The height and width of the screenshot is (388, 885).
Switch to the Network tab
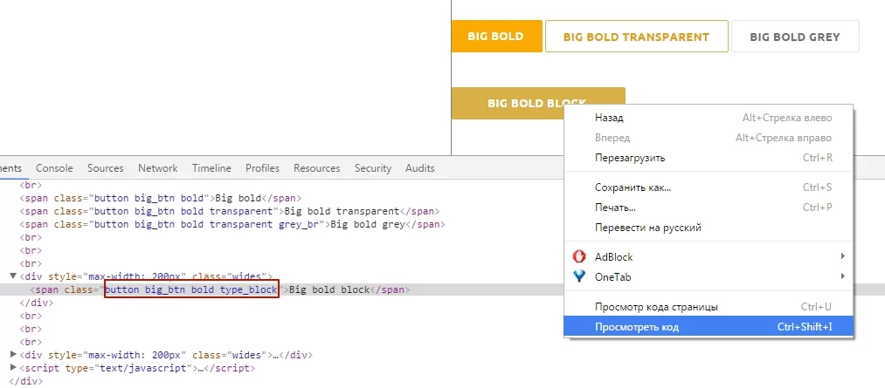point(157,168)
